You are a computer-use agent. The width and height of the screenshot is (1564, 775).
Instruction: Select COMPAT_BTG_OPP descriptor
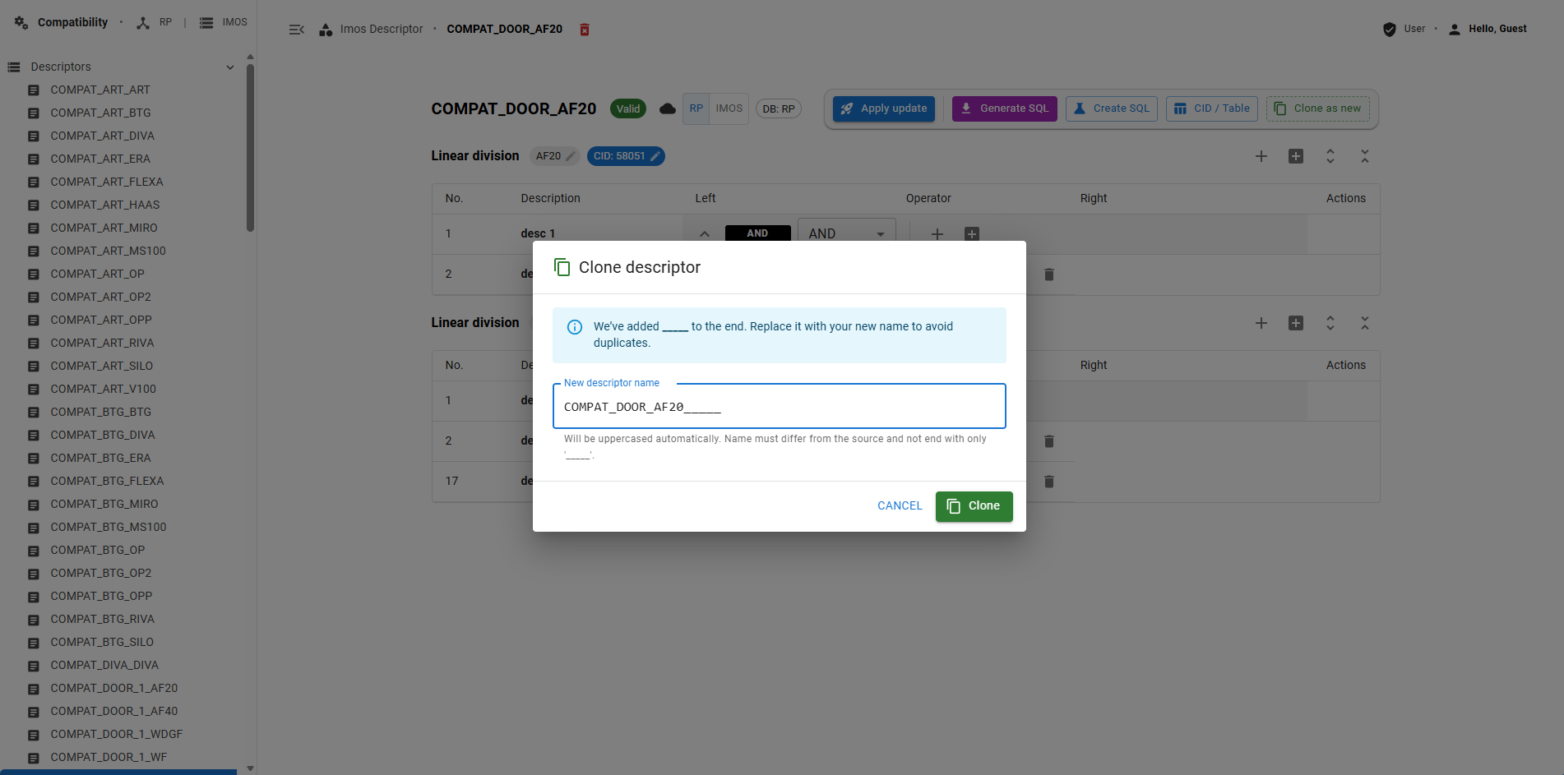tap(102, 597)
